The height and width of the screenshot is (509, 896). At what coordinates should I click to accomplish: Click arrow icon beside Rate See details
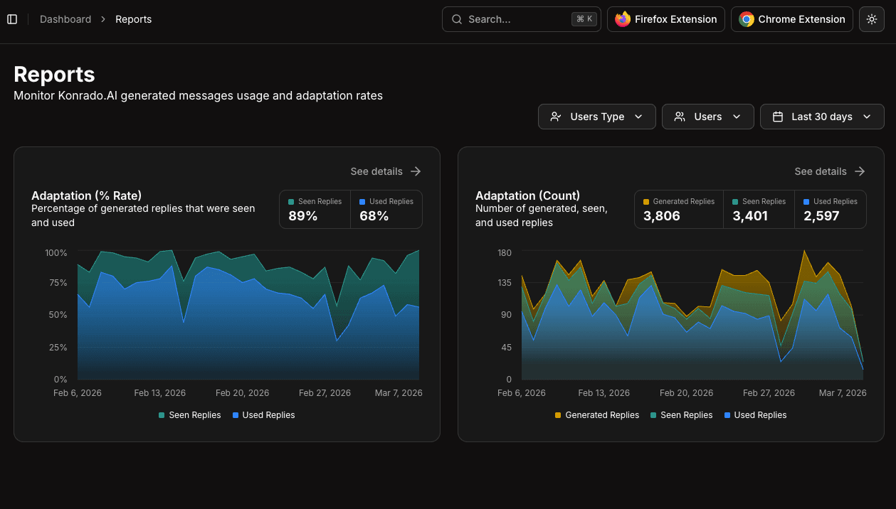click(x=416, y=171)
